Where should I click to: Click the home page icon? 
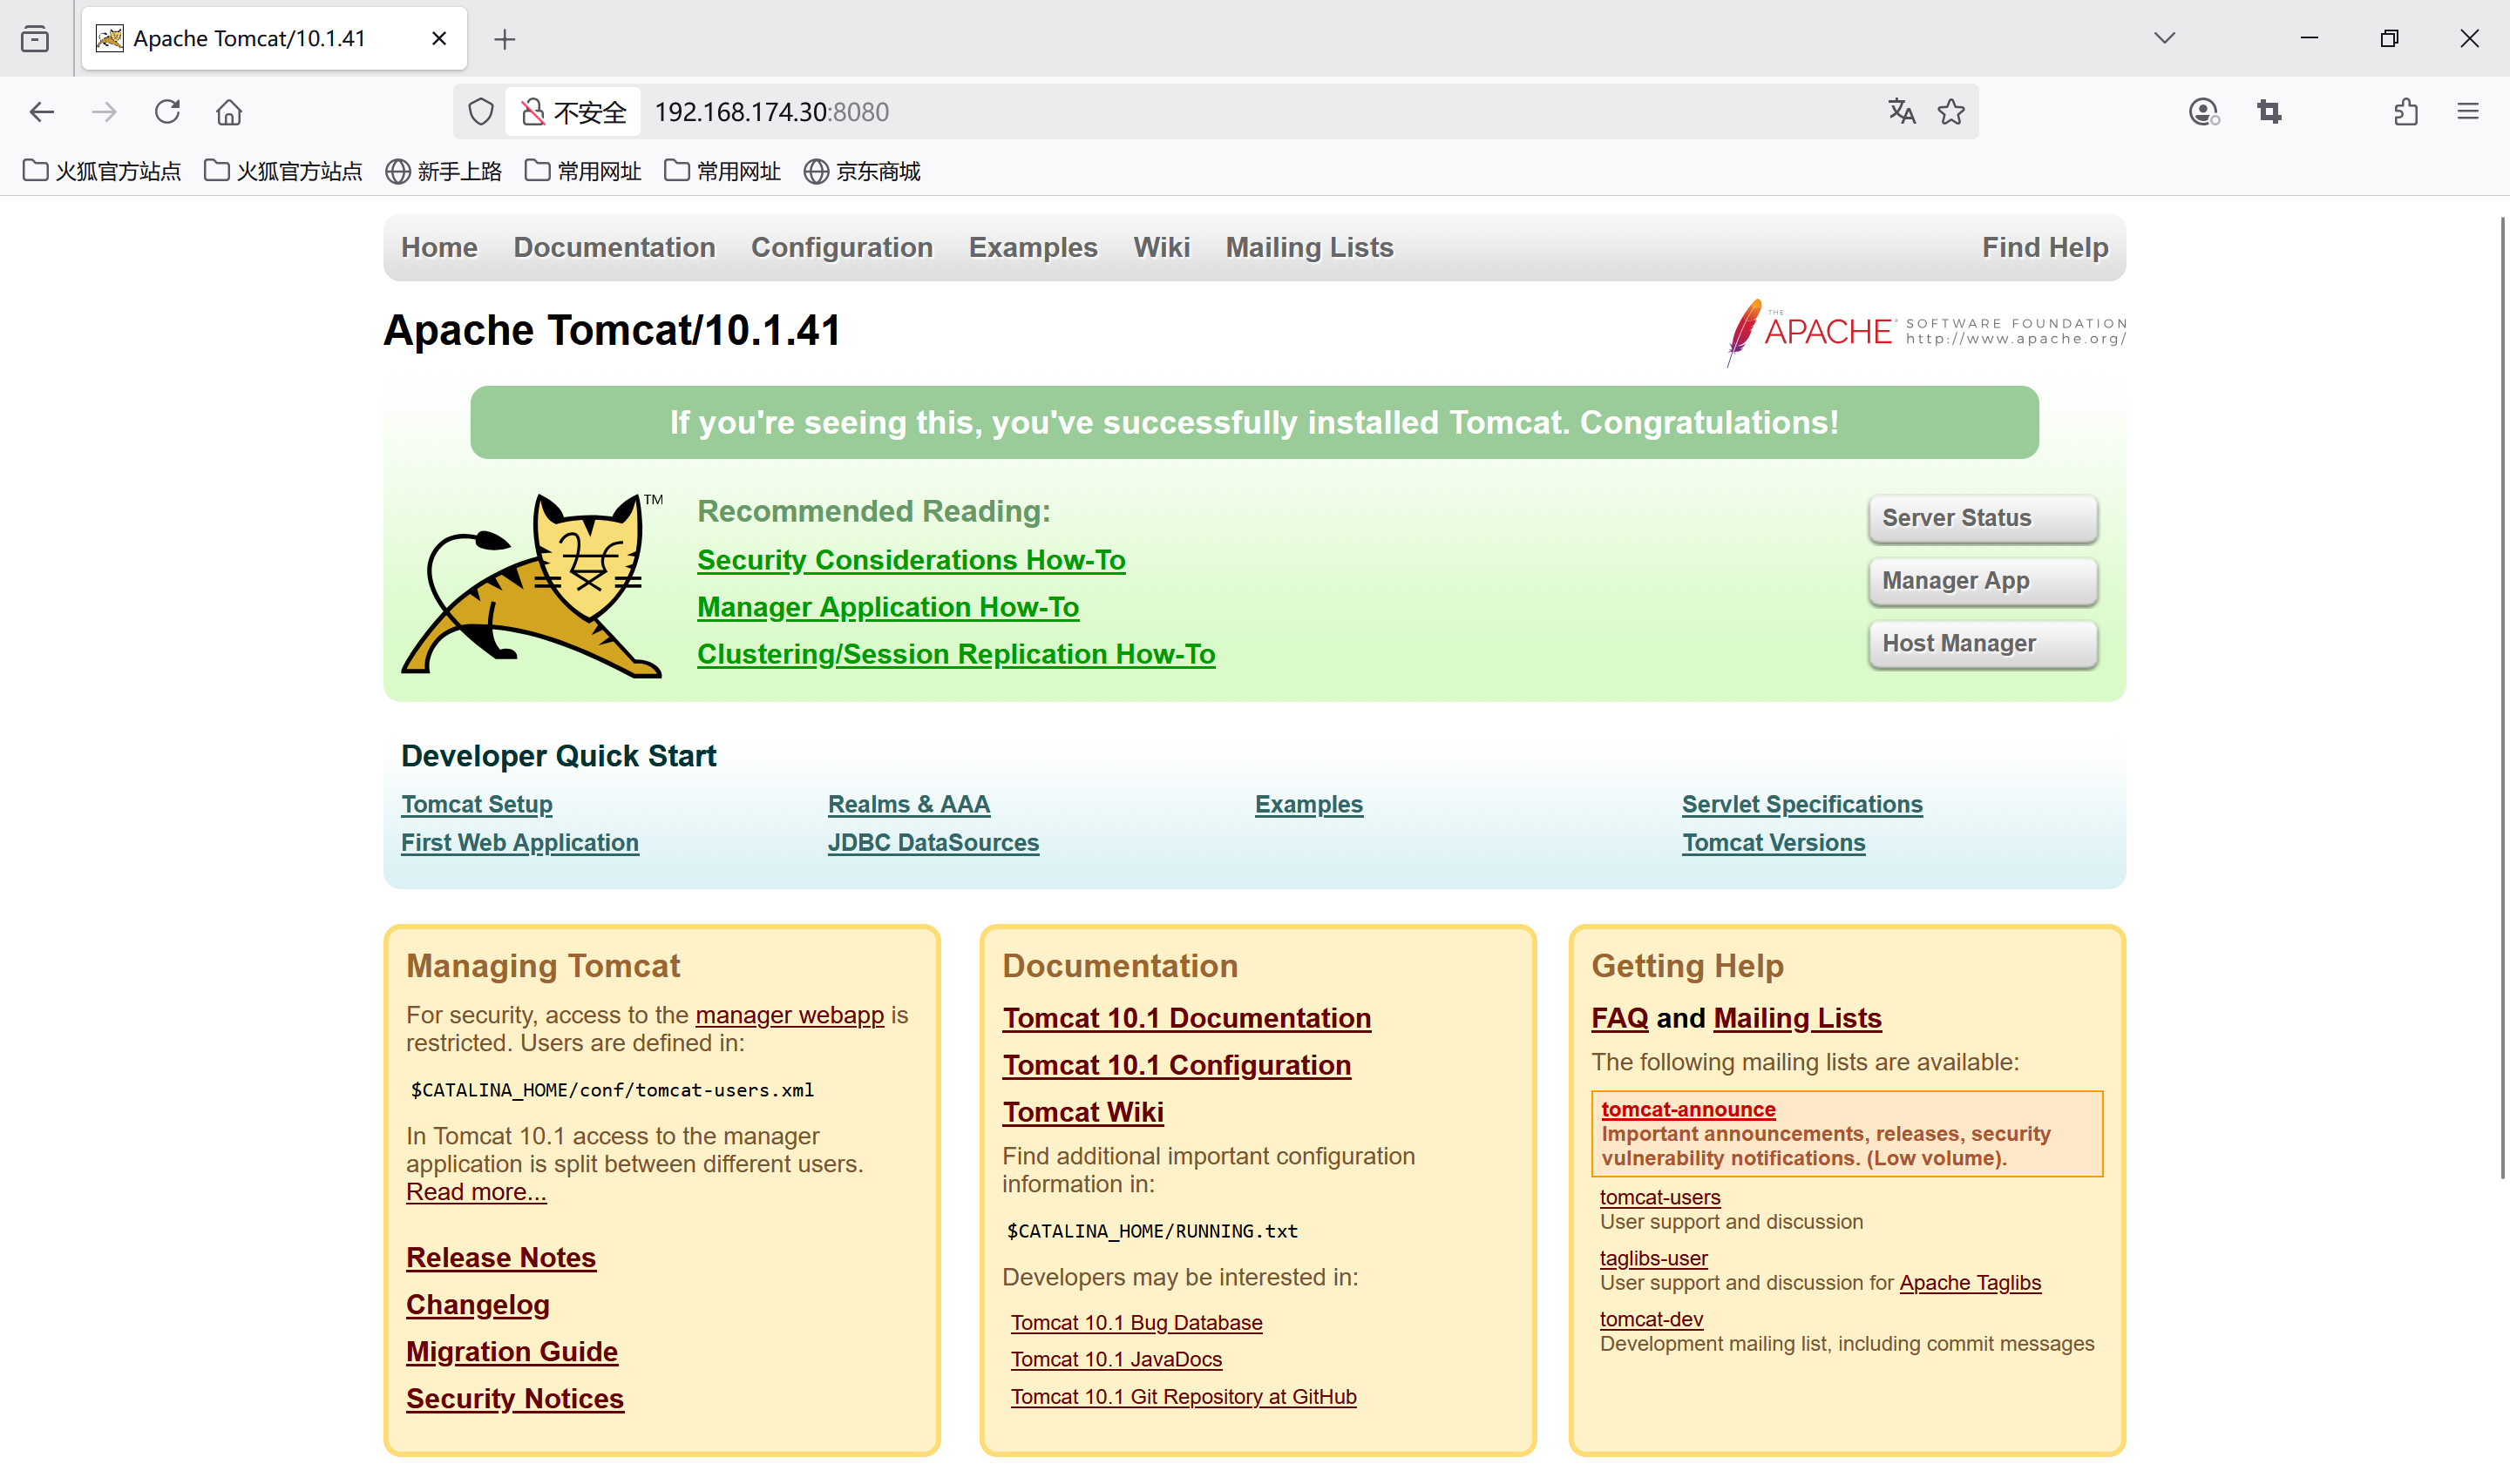(x=229, y=111)
